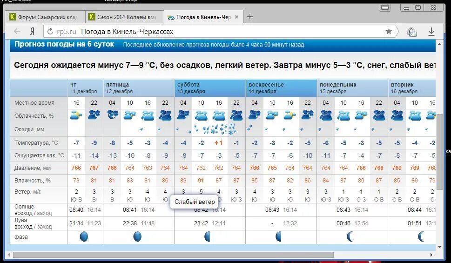Screen dimensions: 451x263
Task: Click the moonrise time '21:34'
Action: 76,223
